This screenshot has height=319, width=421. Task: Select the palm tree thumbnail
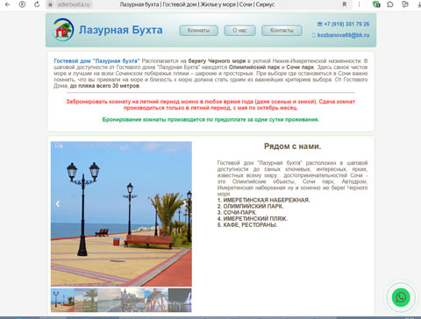pyautogui.click(x=86, y=300)
